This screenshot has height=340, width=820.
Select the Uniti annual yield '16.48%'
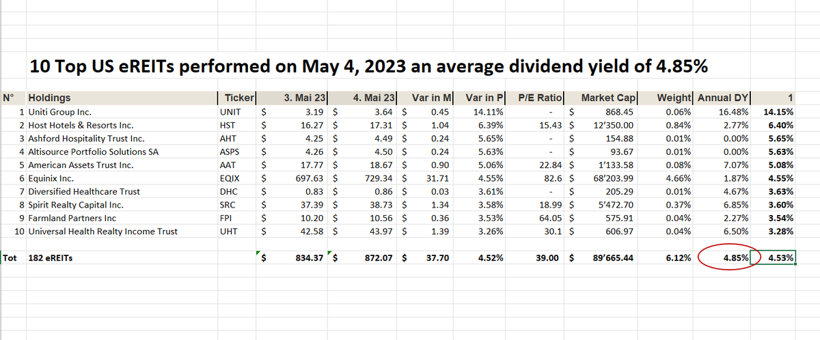[x=723, y=111]
